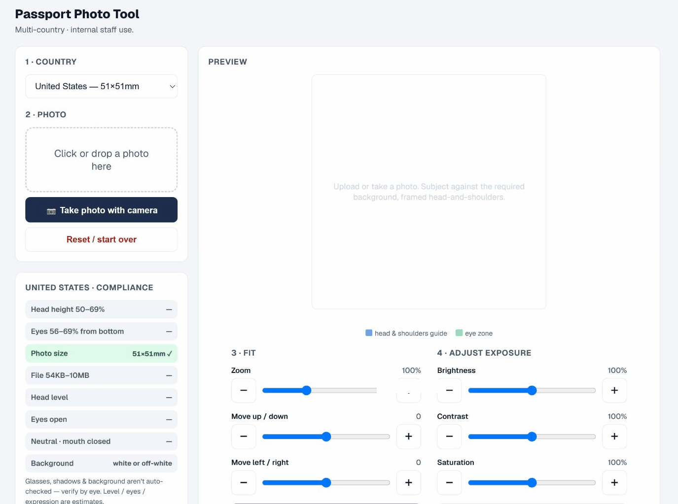Click the eye zone legend swatch
This screenshot has width=678, height=504.
459,333
